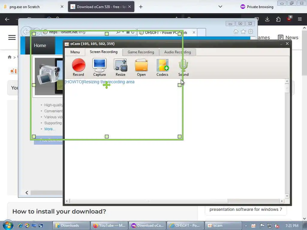The width and height of the screenshot is (307, 230).
Task: Switch to the Game Recording tab
Action: (141, 52)
